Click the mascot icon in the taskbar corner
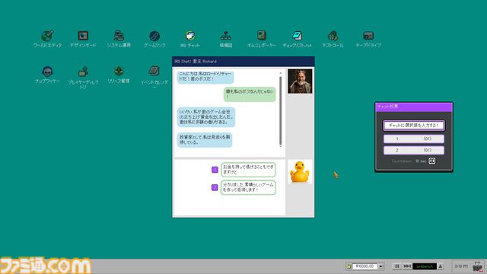This screenshot has width=487, height=274. click(x=478, y=266)
